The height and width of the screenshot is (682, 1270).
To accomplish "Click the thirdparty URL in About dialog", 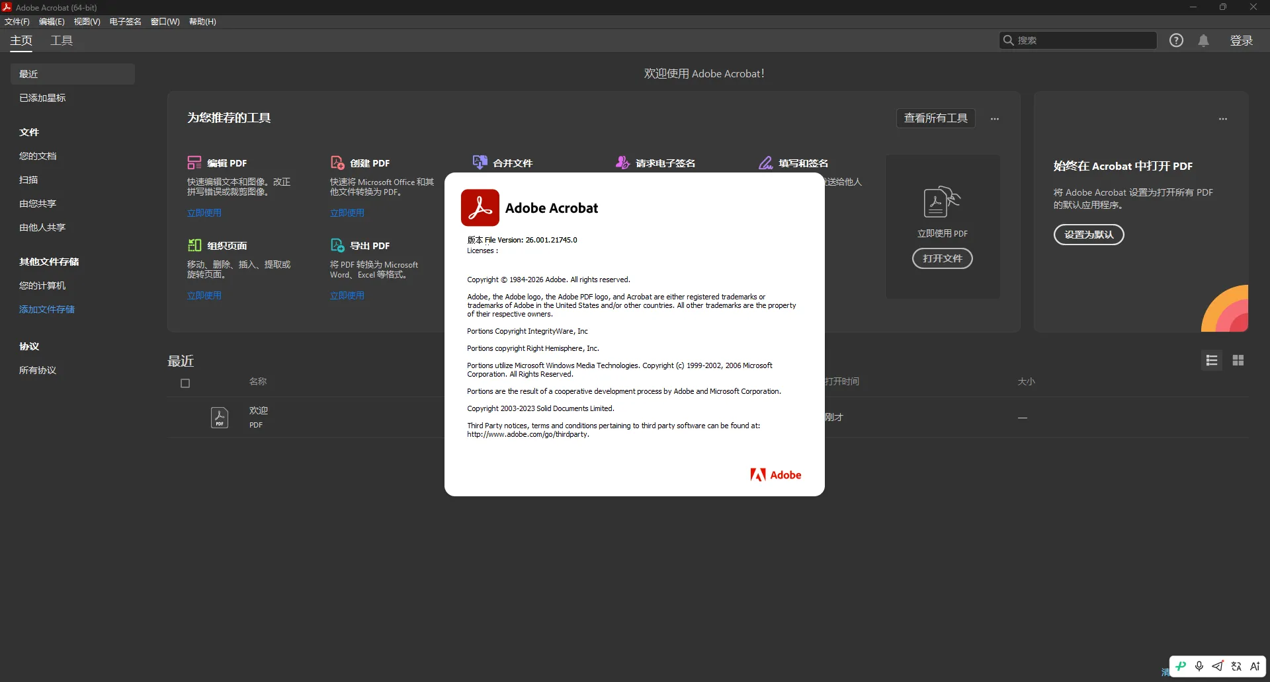I will coord(528,434).
